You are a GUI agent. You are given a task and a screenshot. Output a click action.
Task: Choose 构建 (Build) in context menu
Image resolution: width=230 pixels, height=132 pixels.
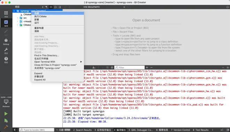58,13
